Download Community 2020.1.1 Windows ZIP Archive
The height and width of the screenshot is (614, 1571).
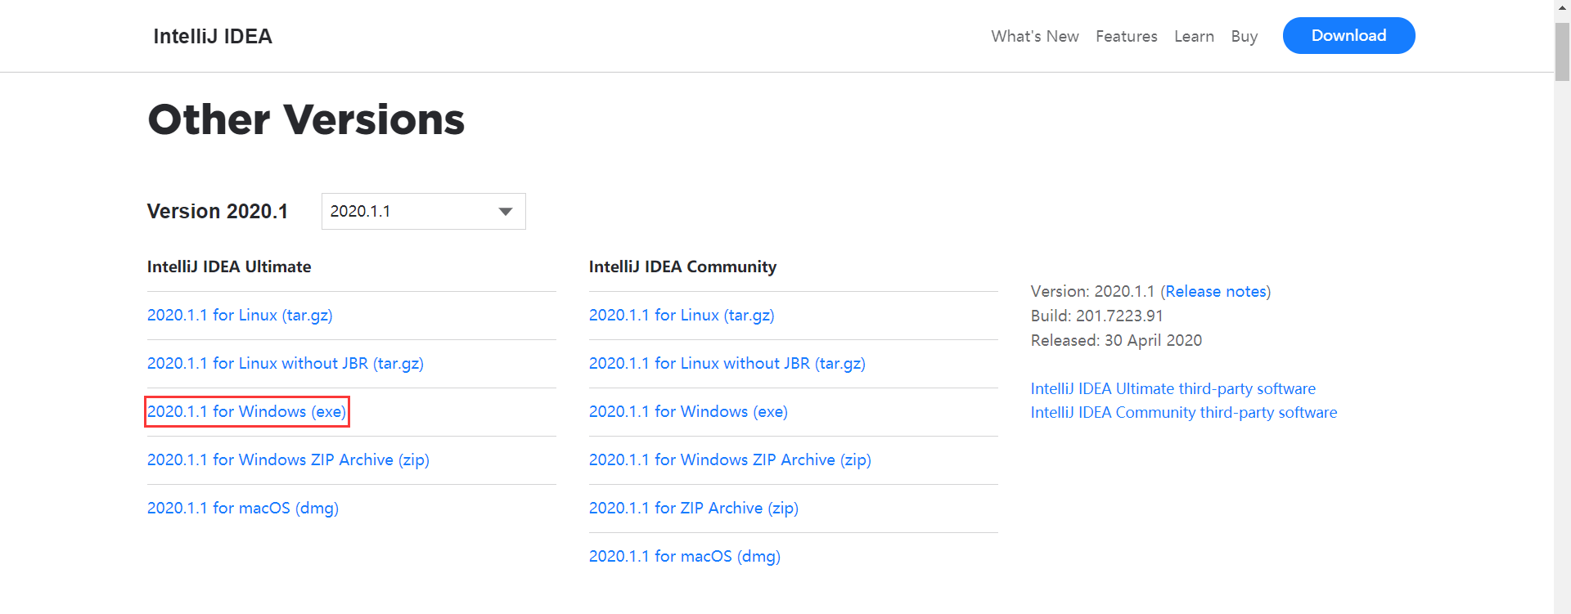coord(730,459)
